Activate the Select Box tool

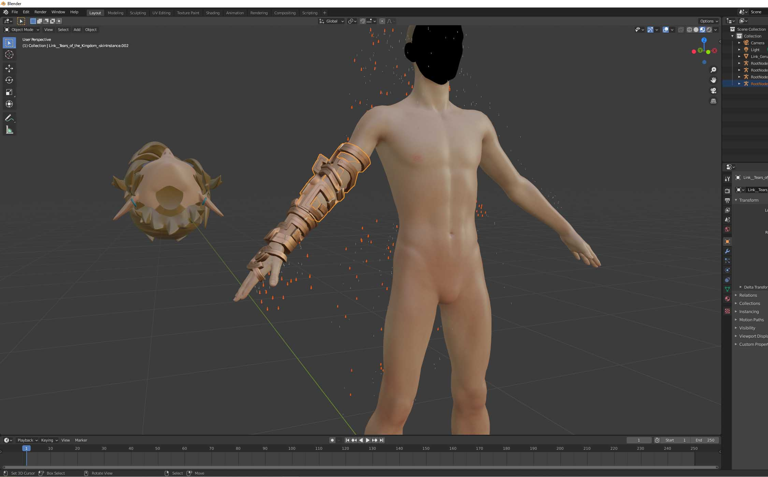pyautogui.click(x=9, y=43)
